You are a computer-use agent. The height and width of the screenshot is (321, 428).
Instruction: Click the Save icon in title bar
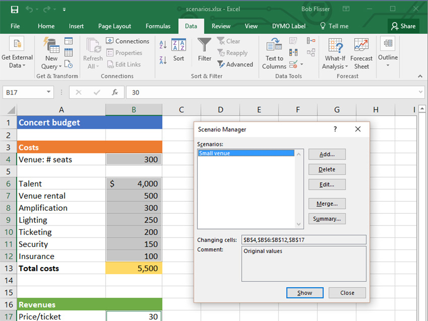coord(15,10)
